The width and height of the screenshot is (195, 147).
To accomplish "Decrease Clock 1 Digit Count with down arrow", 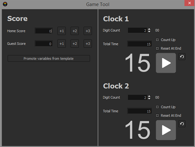I will 149,32.
